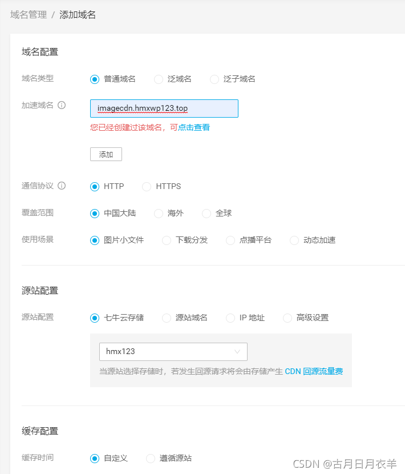Open the CDN 回源流量费 link
405x474 pixels.
pyautogui.click(x=313, y=371)
